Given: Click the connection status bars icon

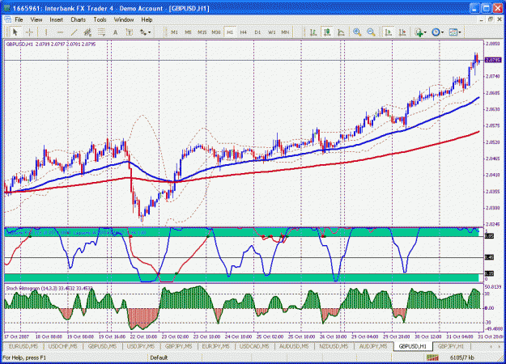Looking at the screenshot, I should [432, 358].
